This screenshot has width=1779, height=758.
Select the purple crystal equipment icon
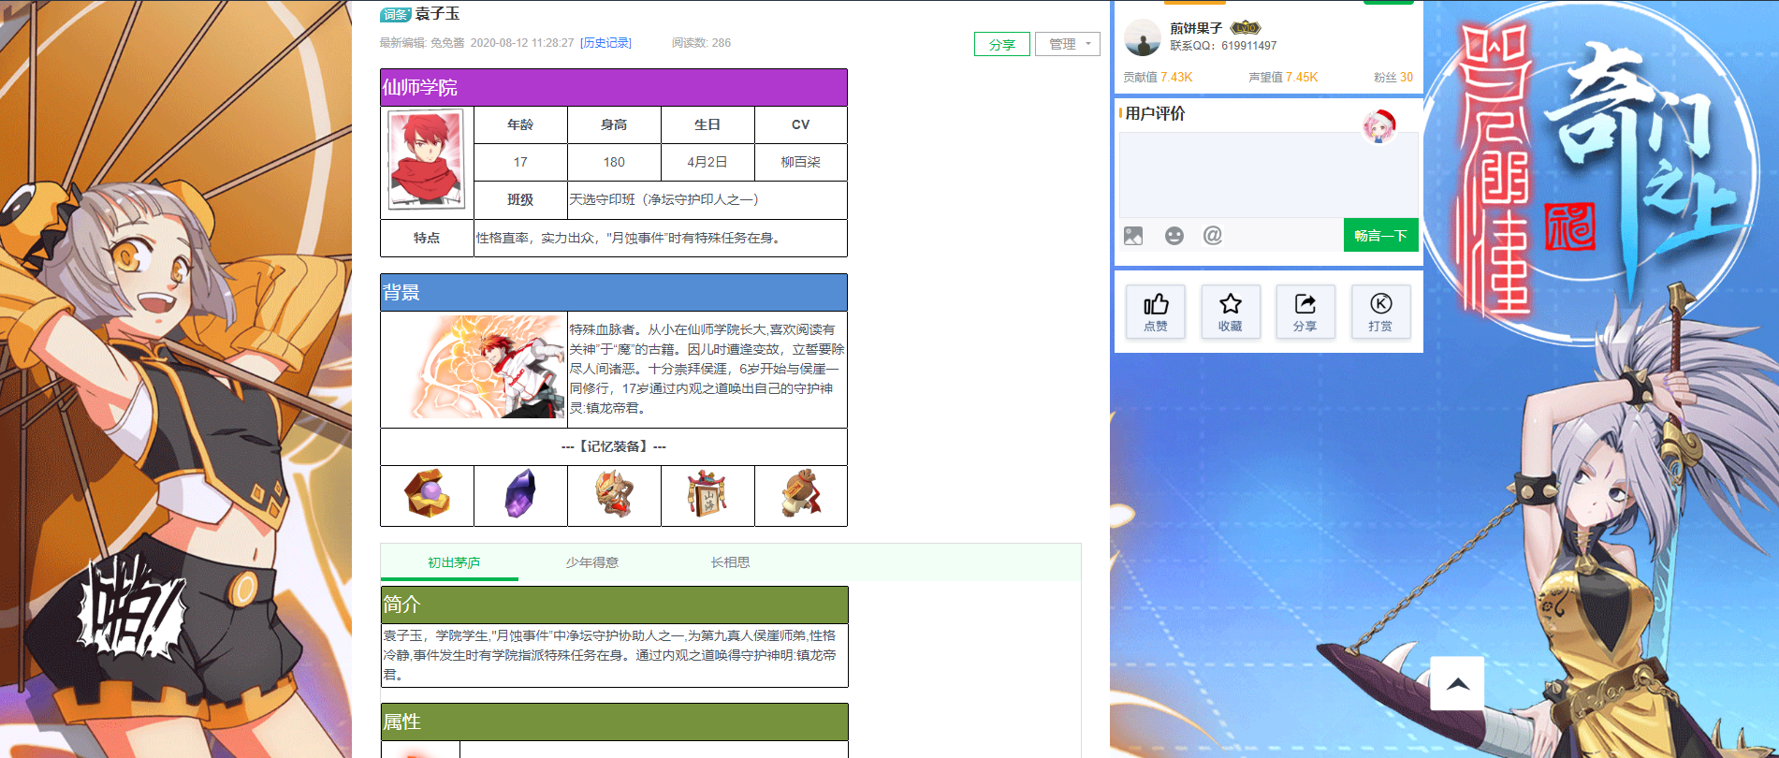tap(520, 494)
